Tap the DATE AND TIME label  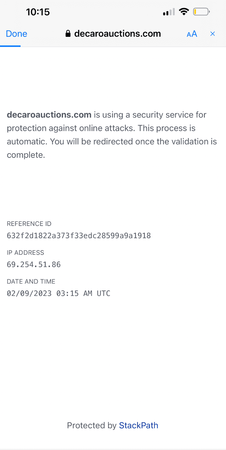point(31,281)
